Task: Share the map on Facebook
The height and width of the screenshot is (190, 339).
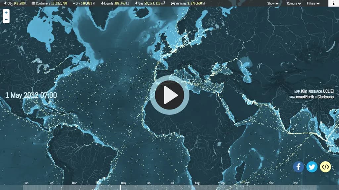Action: [x=298, y=167]
